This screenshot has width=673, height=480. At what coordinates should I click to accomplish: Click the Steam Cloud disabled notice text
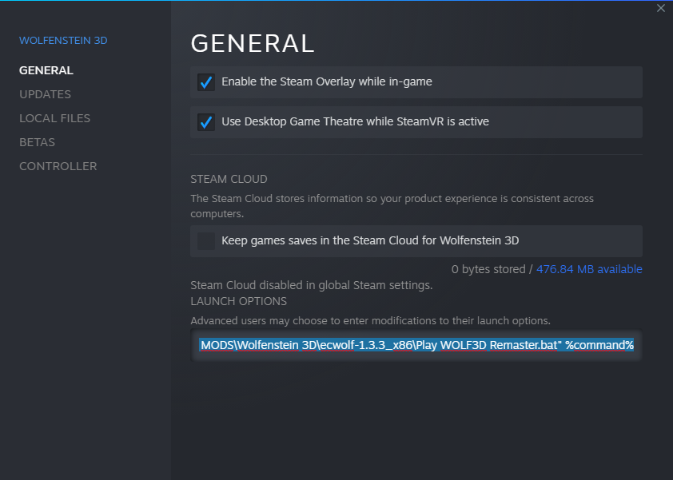[x=311, y=285]
